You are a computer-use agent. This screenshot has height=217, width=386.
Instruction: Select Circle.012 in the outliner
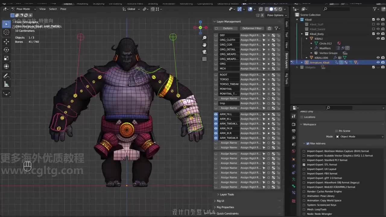[325, 43]
